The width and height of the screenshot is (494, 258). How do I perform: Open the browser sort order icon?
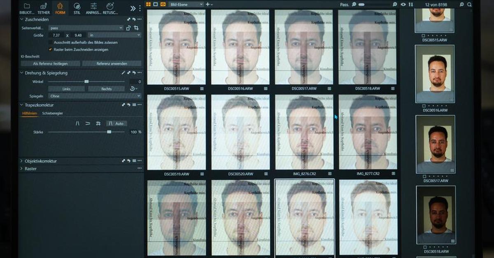[x=410, y=4]
